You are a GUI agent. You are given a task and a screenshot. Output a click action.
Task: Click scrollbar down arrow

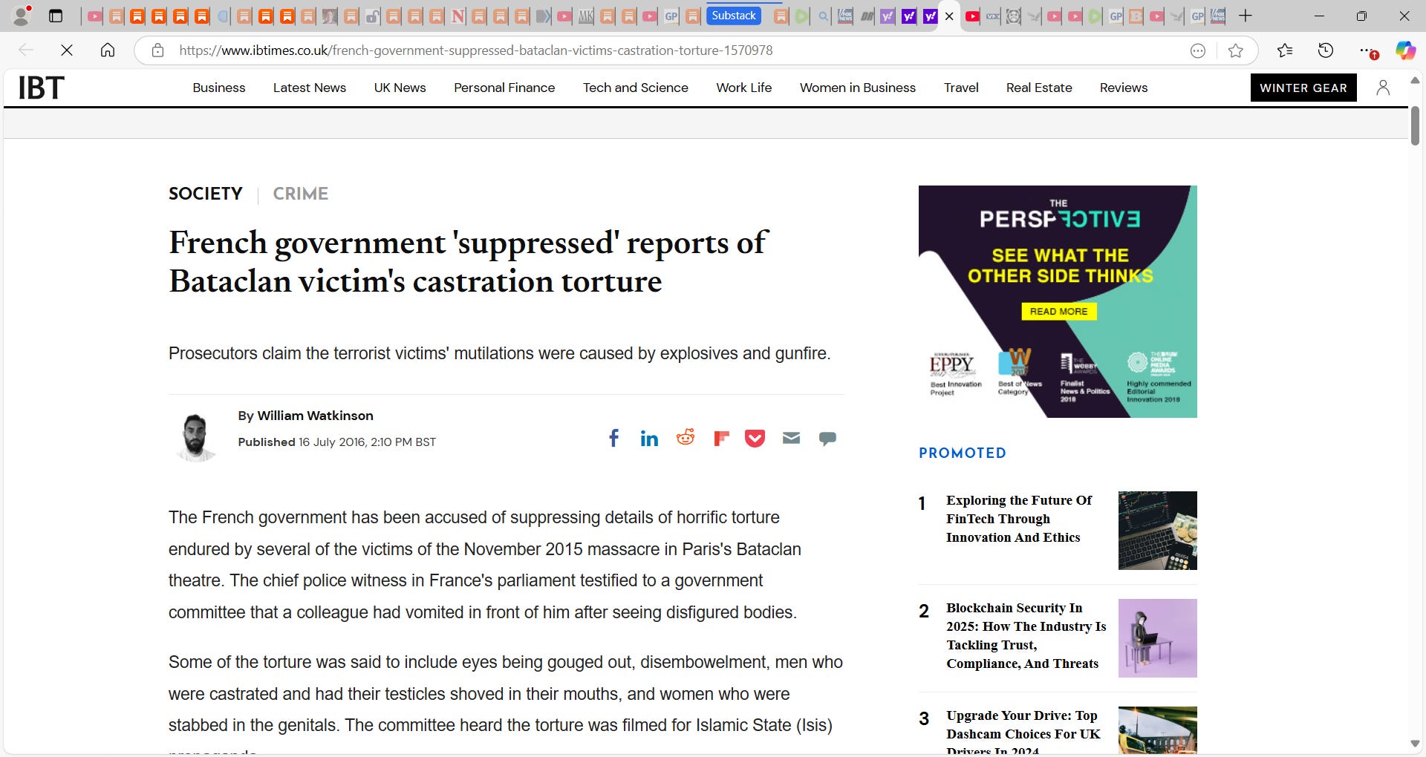pos(1415,744)
